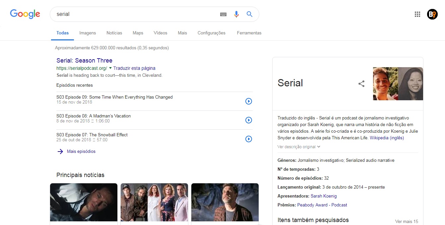The width and height of the screenshot is (445, 225).
Task: Click the 'Principais notícias' heading
Action: point(80,175)
